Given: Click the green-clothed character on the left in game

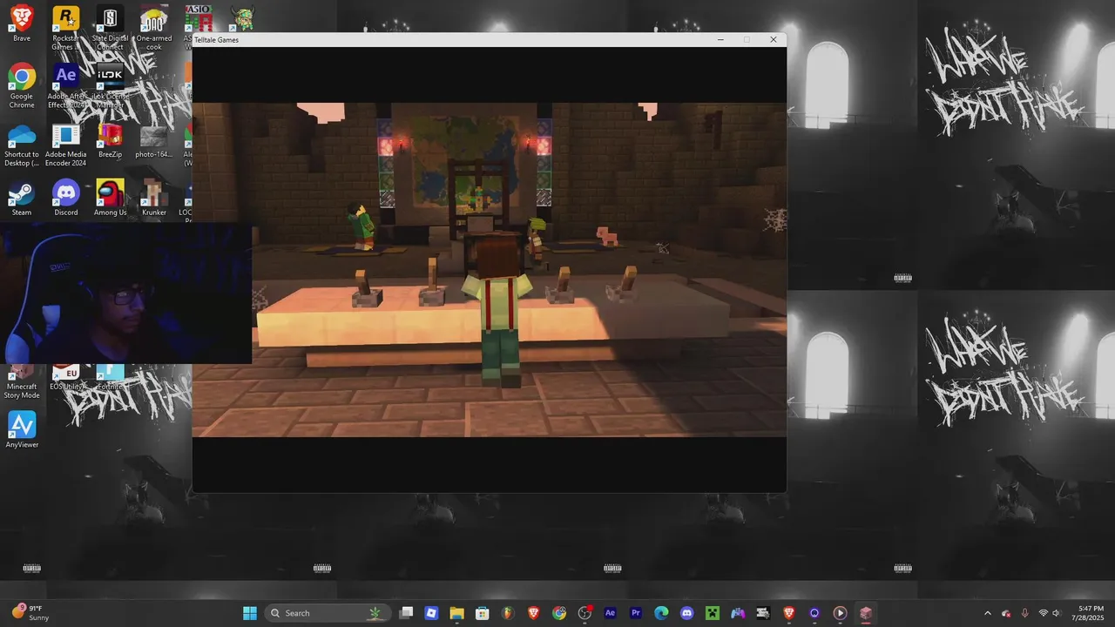Looking at the screenshot, I should click(x=362, y=226).
